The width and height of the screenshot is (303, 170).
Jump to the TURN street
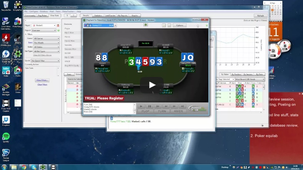(162, 111)
